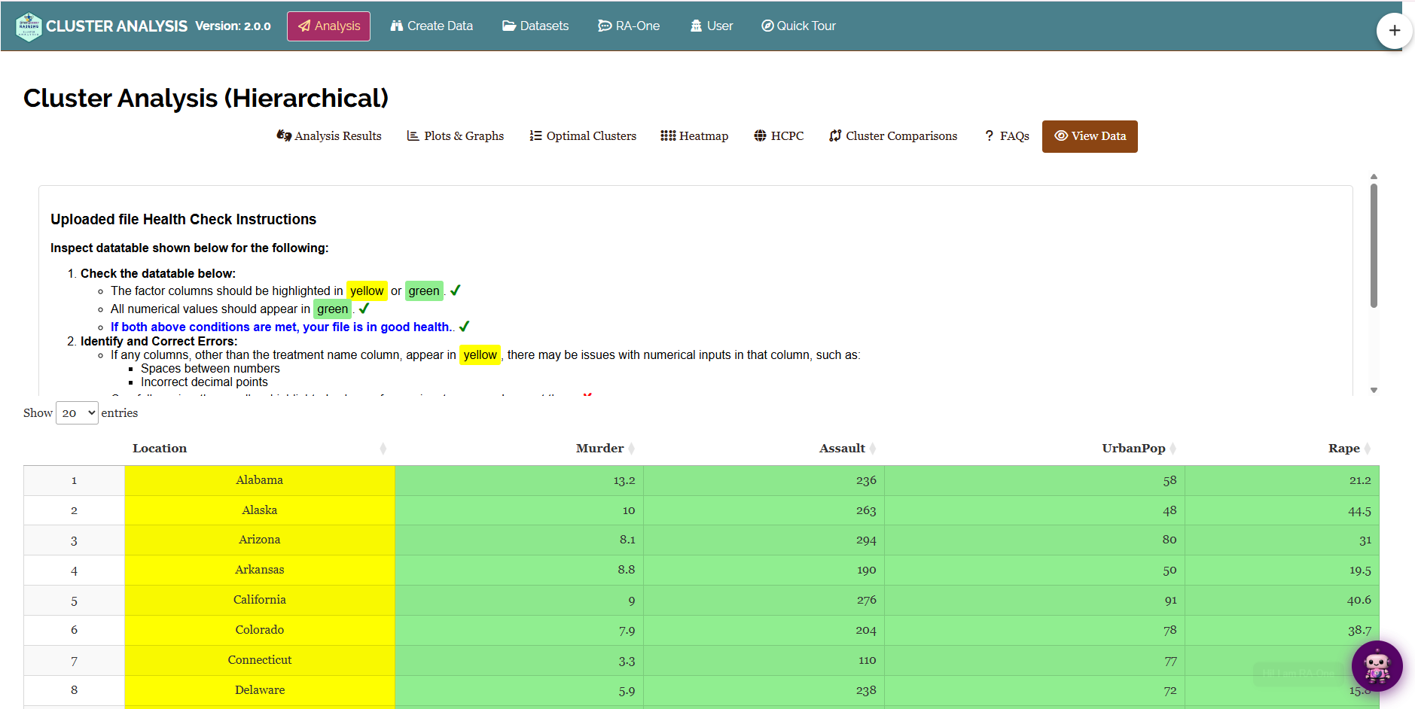Start the Quick Tour
Viewport: 1415px width, 709px height.
pos(798,26)
